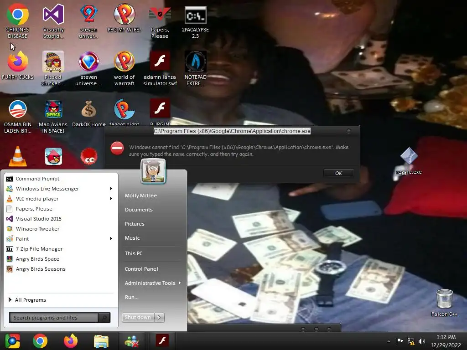Screen dimensions: 467x350
Task: Open Winaero Tweaker from Start menu
Action: 61,229
